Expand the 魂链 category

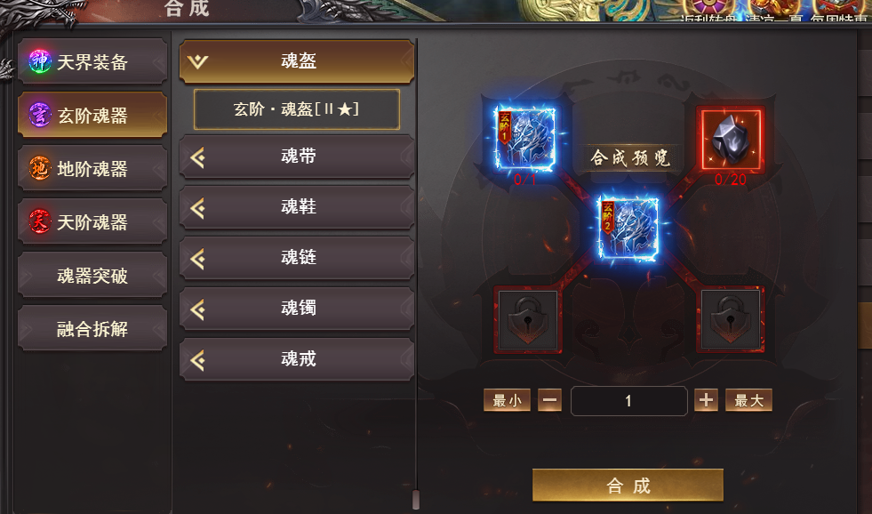(296, 258)
